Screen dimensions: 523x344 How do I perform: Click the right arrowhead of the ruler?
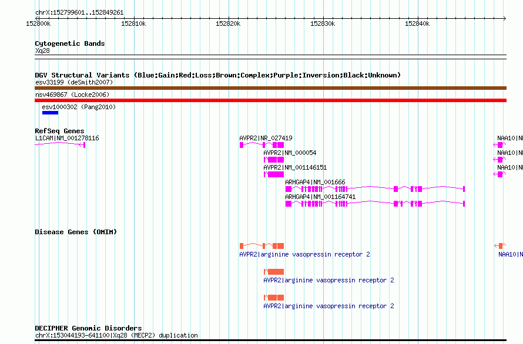tap(505, 18)
